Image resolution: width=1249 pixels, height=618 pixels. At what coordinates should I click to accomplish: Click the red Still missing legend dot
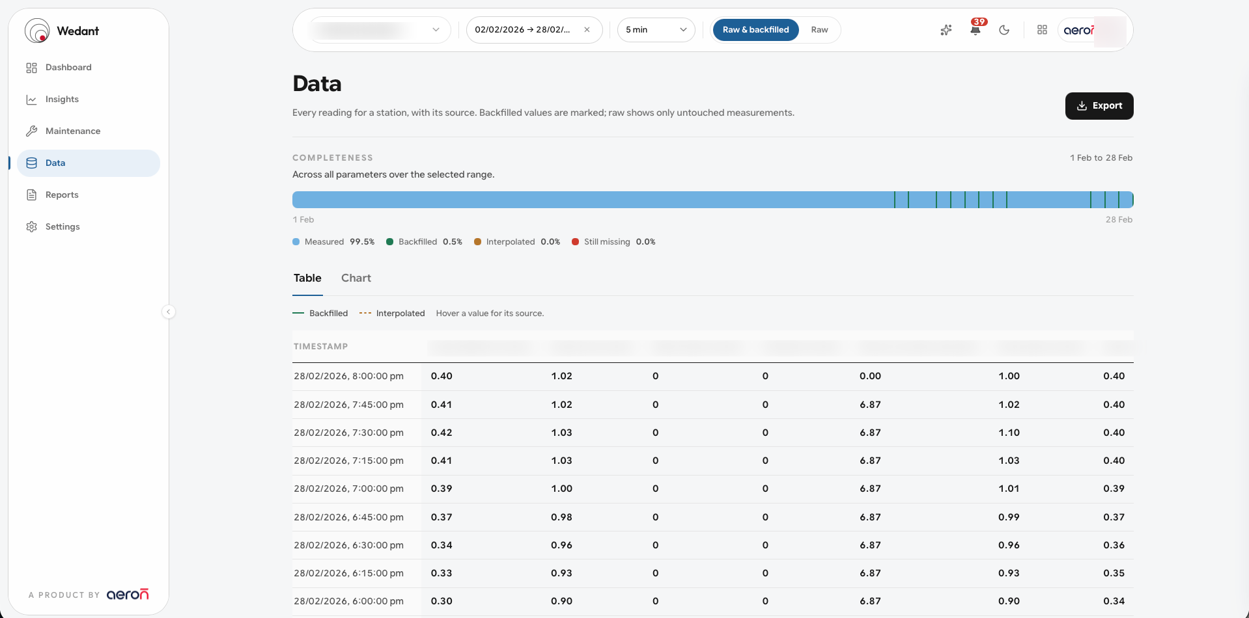[x=575, y=242]
